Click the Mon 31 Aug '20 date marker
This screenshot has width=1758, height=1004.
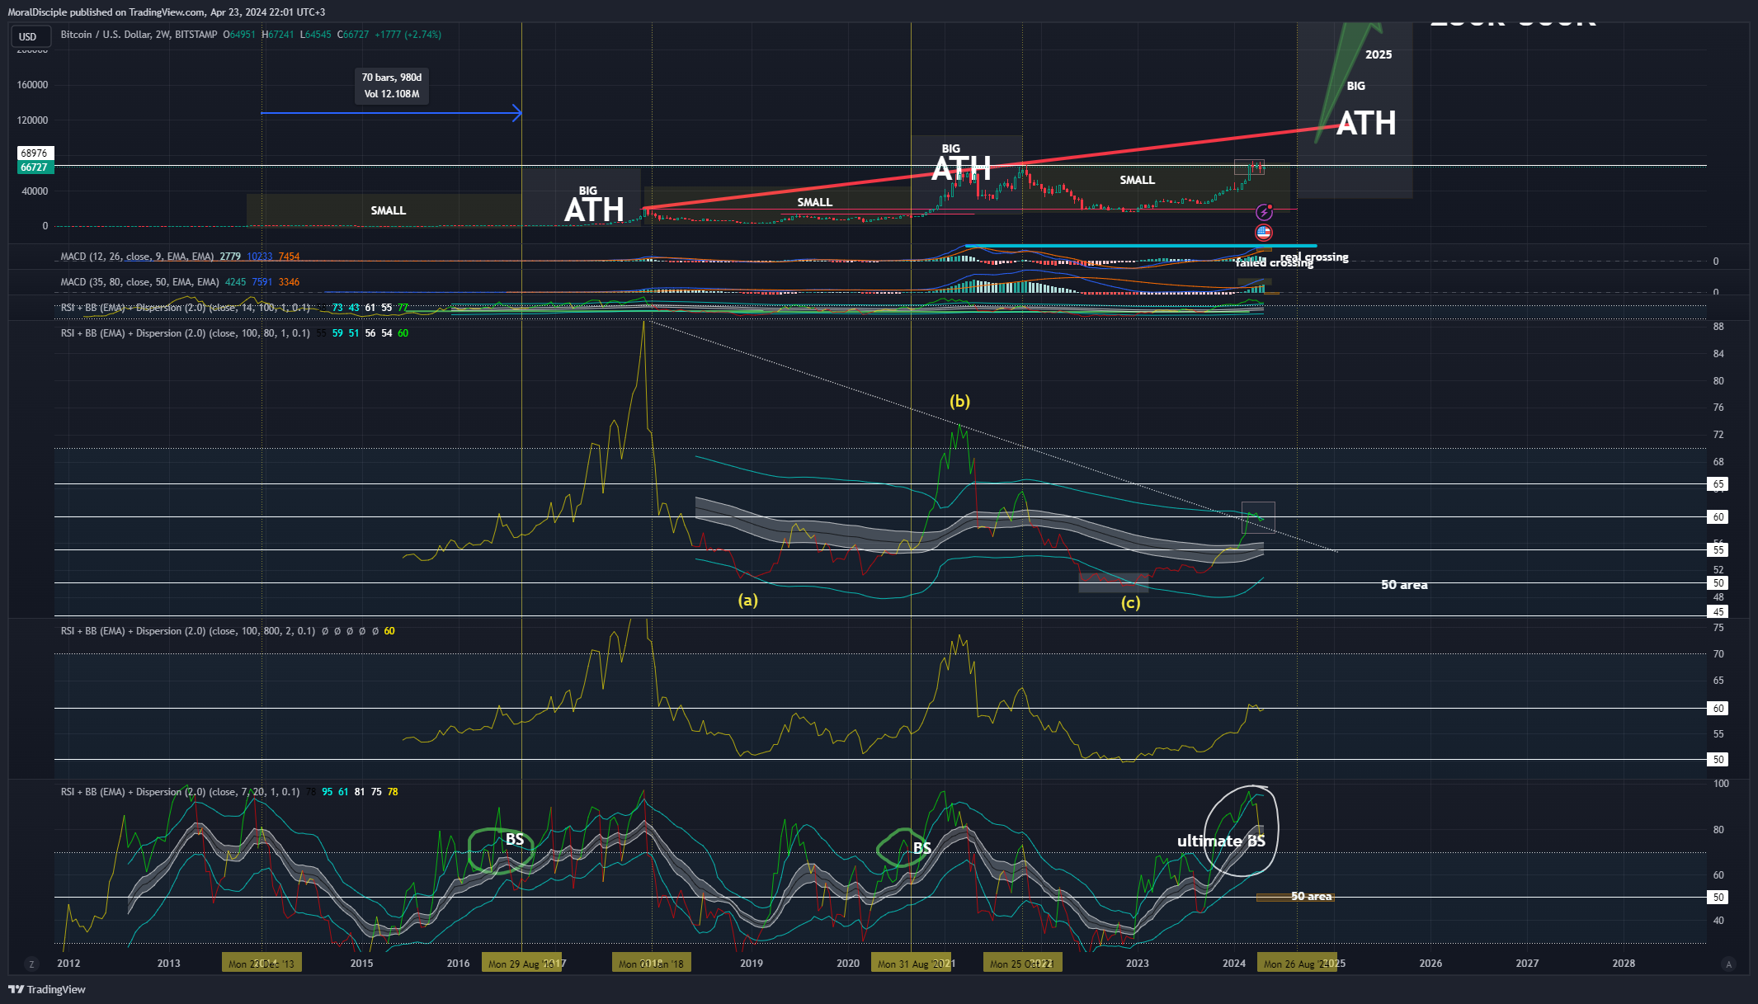pos(911,964)
